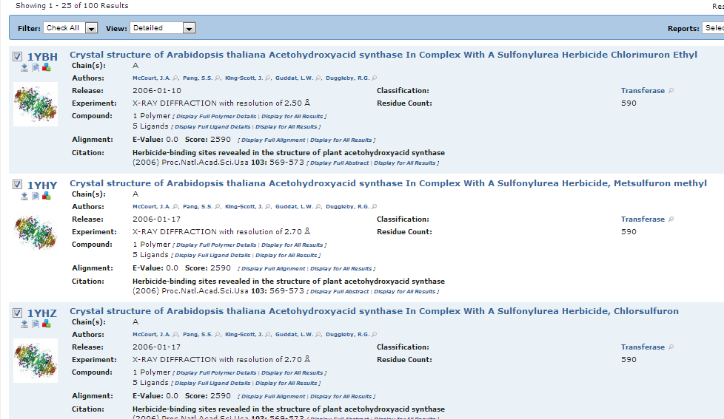
Task: Open the Filter 'Check All' dropdown
Action: pyautogui.click(x=70, y=28)
